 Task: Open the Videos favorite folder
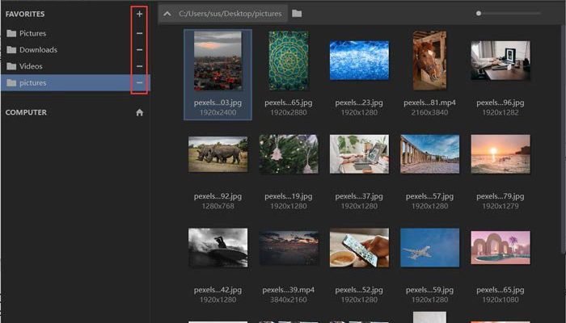pyautogui.click(x=24, y=66)
